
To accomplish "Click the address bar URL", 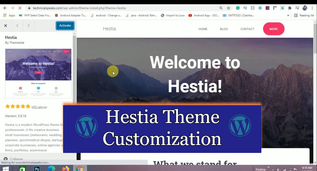I will pos(79,8).
